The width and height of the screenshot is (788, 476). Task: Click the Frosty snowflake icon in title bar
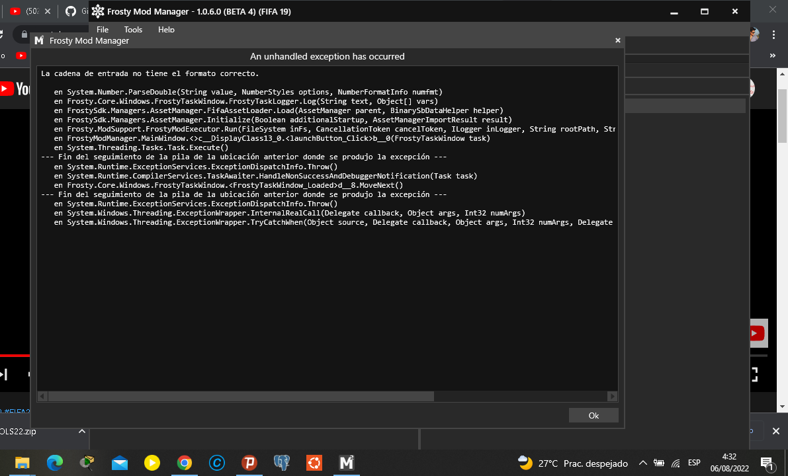[97, 11]
